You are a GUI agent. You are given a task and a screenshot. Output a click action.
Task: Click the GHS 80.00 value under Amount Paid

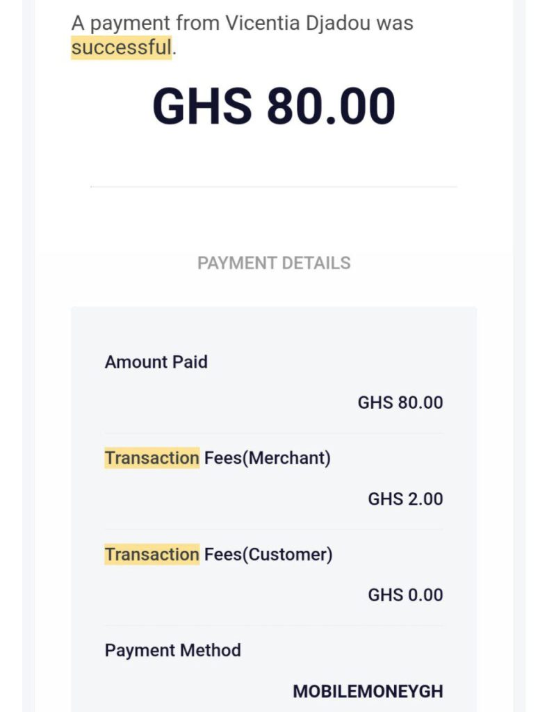tap(400, 403)
